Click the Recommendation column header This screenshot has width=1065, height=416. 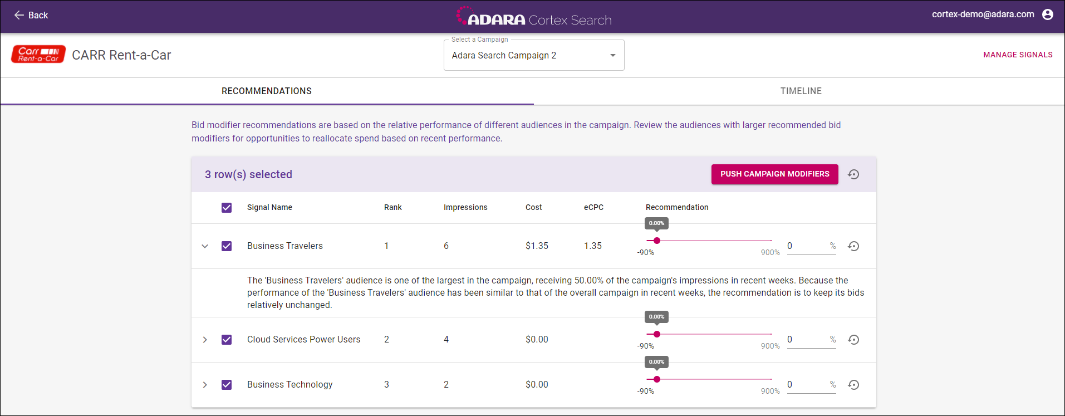click(677, 207)
